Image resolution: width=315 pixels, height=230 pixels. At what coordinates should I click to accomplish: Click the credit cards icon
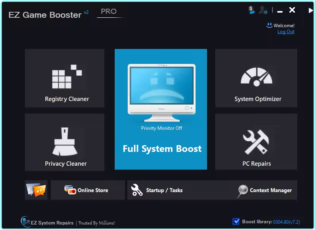tap(70, 190)
